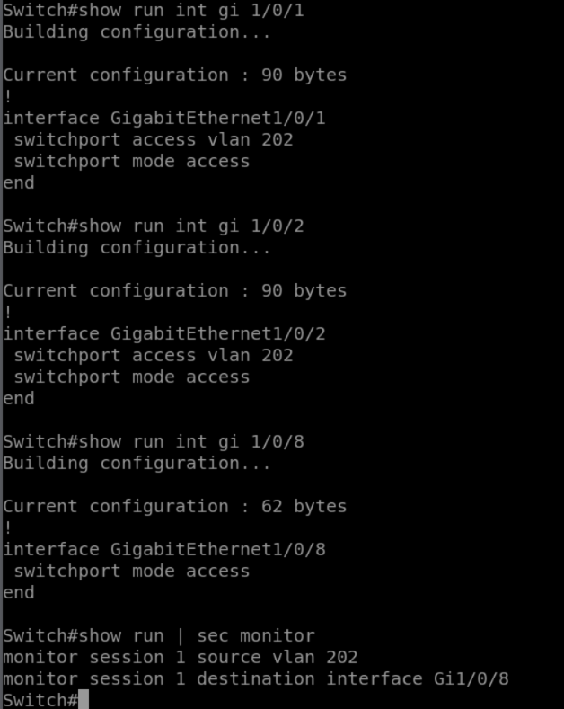Click 'Current configuration : 90 bytes' above GigabitEthernet1/0/2
The image size is (564, 709).
tap(174, 290)
